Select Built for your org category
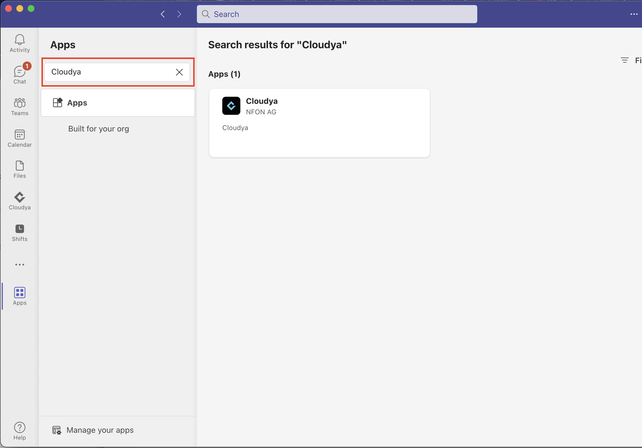The image size is (642, 448). (99, 129)
